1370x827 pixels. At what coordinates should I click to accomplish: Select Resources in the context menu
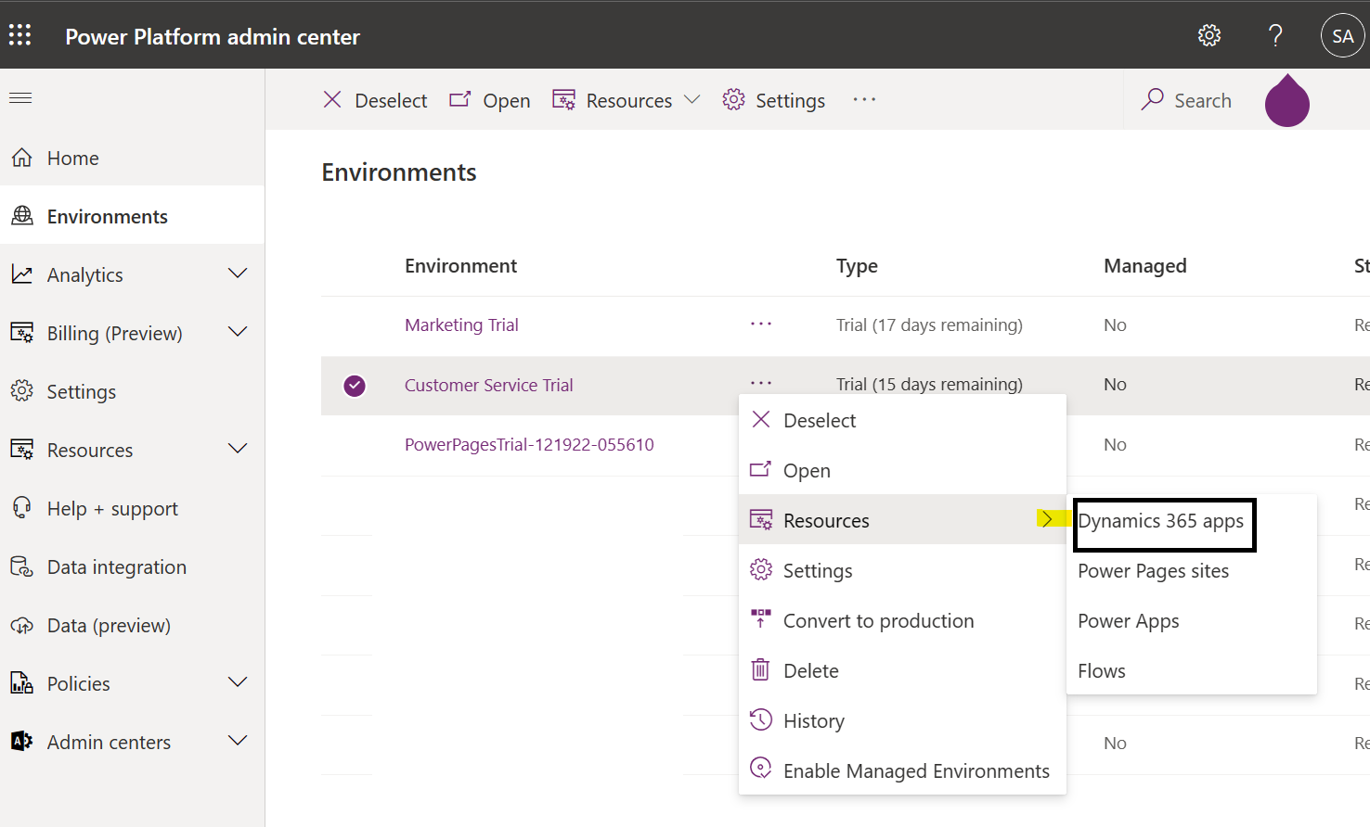click(x=902, y=519)
